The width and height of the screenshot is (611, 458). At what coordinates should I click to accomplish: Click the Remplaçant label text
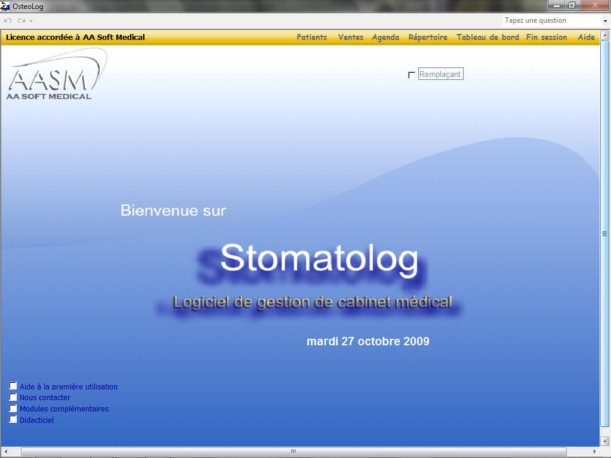pyautogui.click(x=440, y=74)
